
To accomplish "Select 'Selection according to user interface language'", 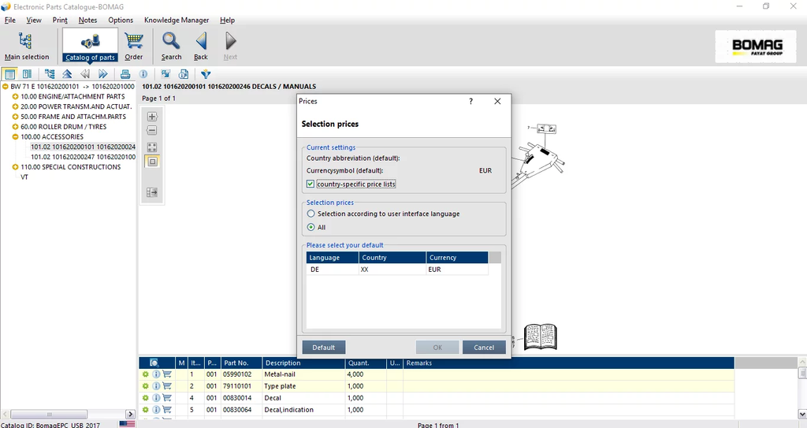I will pyautogui.click(x=311, y=214).
